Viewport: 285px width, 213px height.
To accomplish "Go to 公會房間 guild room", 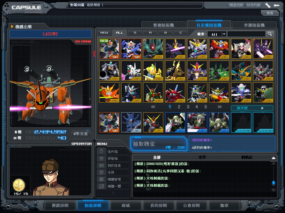I will pyautogui.click(x=191, y=206).
